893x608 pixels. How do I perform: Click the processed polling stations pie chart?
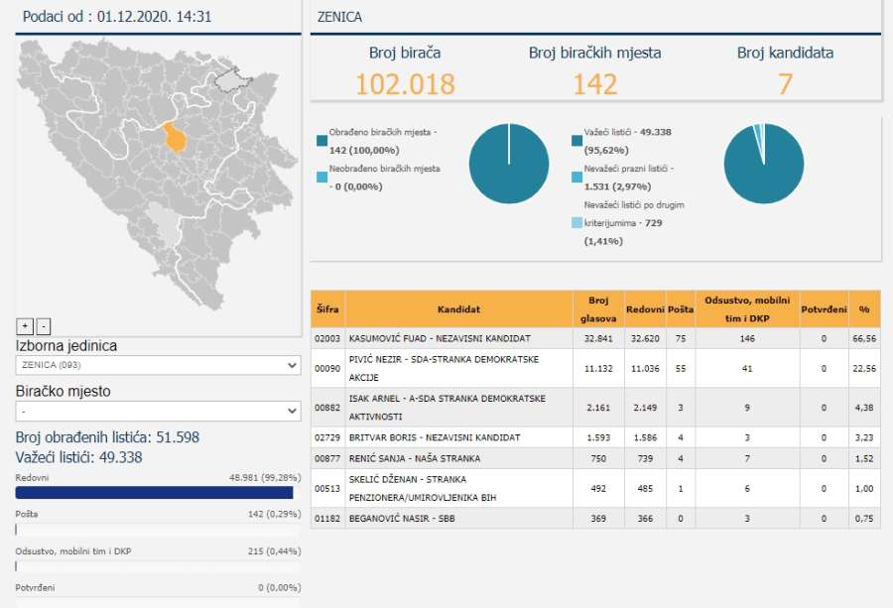click(x=508, y=164)
